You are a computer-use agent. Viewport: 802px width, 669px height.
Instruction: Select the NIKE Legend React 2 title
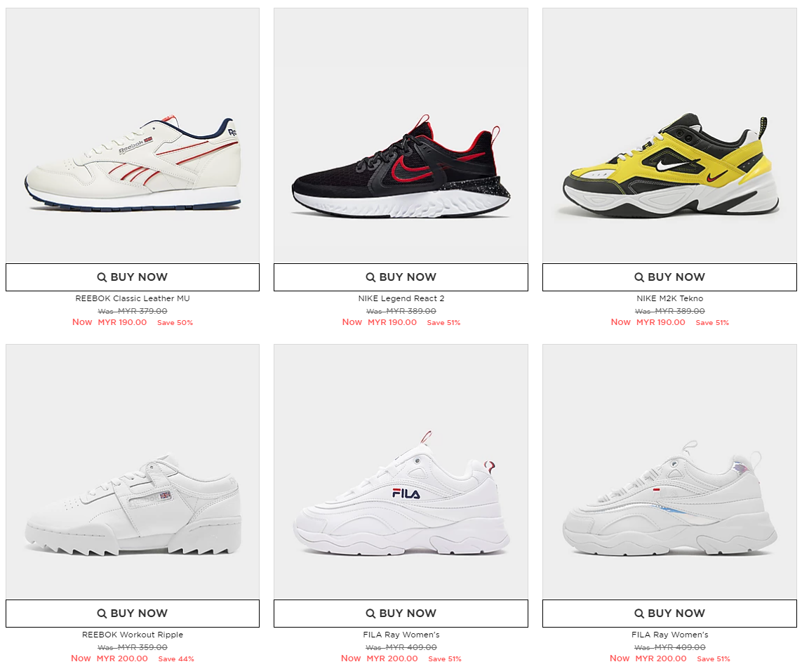click(x=401, y=298)
